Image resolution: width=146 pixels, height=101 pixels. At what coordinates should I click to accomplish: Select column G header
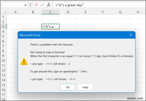coord(120,12)
